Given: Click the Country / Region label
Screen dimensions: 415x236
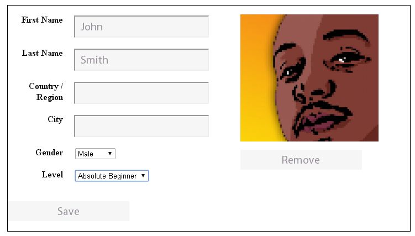Looking at the screenshot, I should 46,92.
